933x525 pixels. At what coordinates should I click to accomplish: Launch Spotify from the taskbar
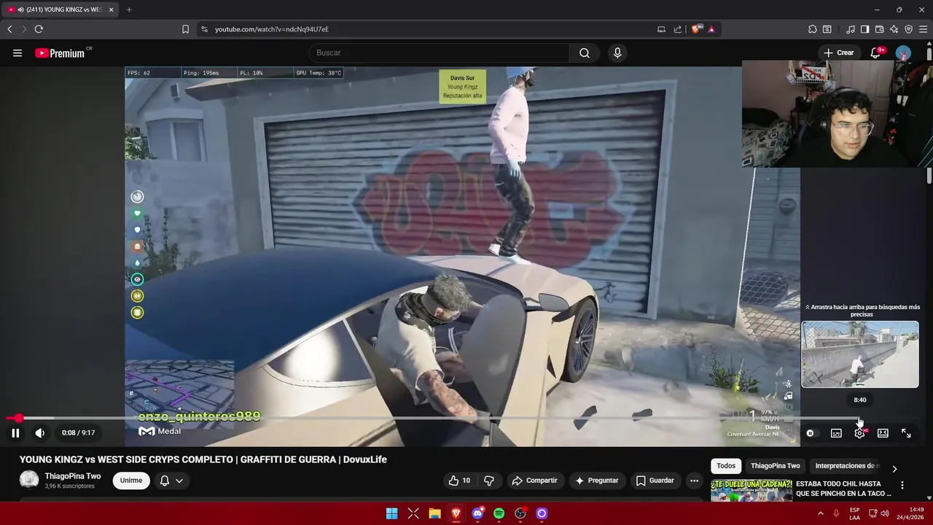[499, 513]
